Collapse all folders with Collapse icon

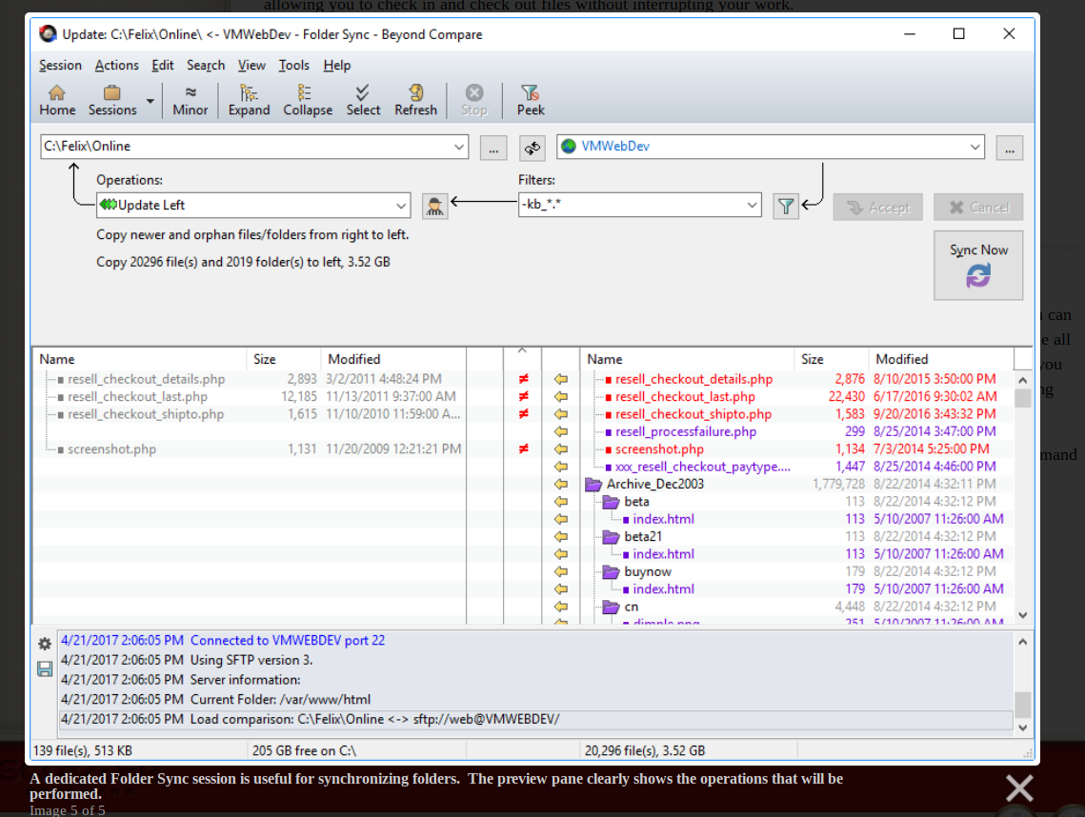308,100
